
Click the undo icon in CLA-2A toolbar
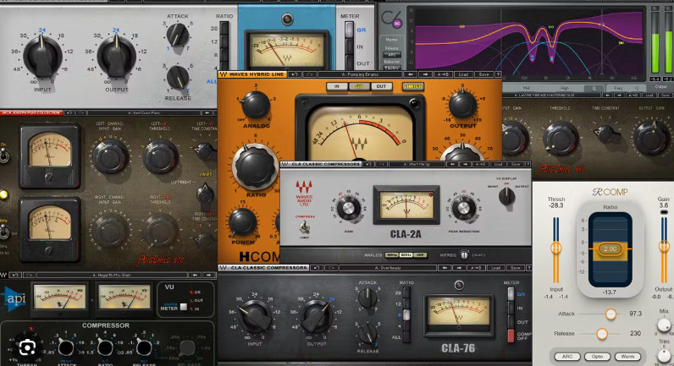[369, 164]
